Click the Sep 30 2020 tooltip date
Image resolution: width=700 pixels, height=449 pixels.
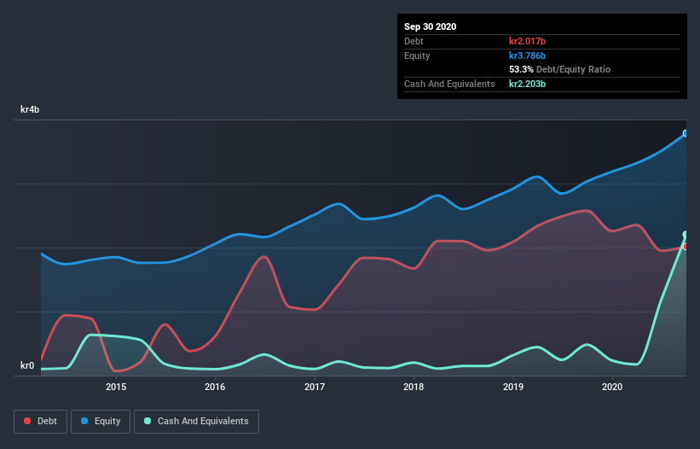click(x=430, y=26)
